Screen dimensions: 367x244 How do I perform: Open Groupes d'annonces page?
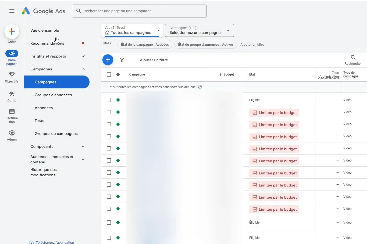tap(53, 95)
